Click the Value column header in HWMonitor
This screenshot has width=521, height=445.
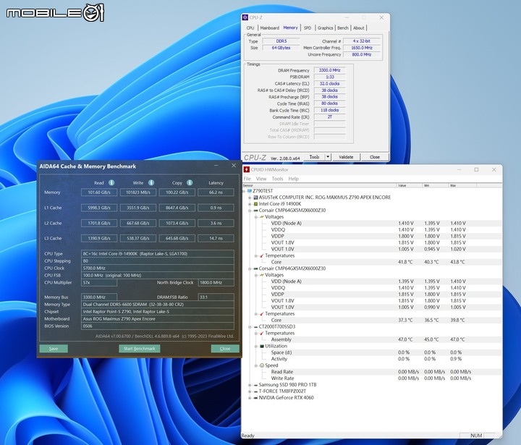click(x=410, y=185)
